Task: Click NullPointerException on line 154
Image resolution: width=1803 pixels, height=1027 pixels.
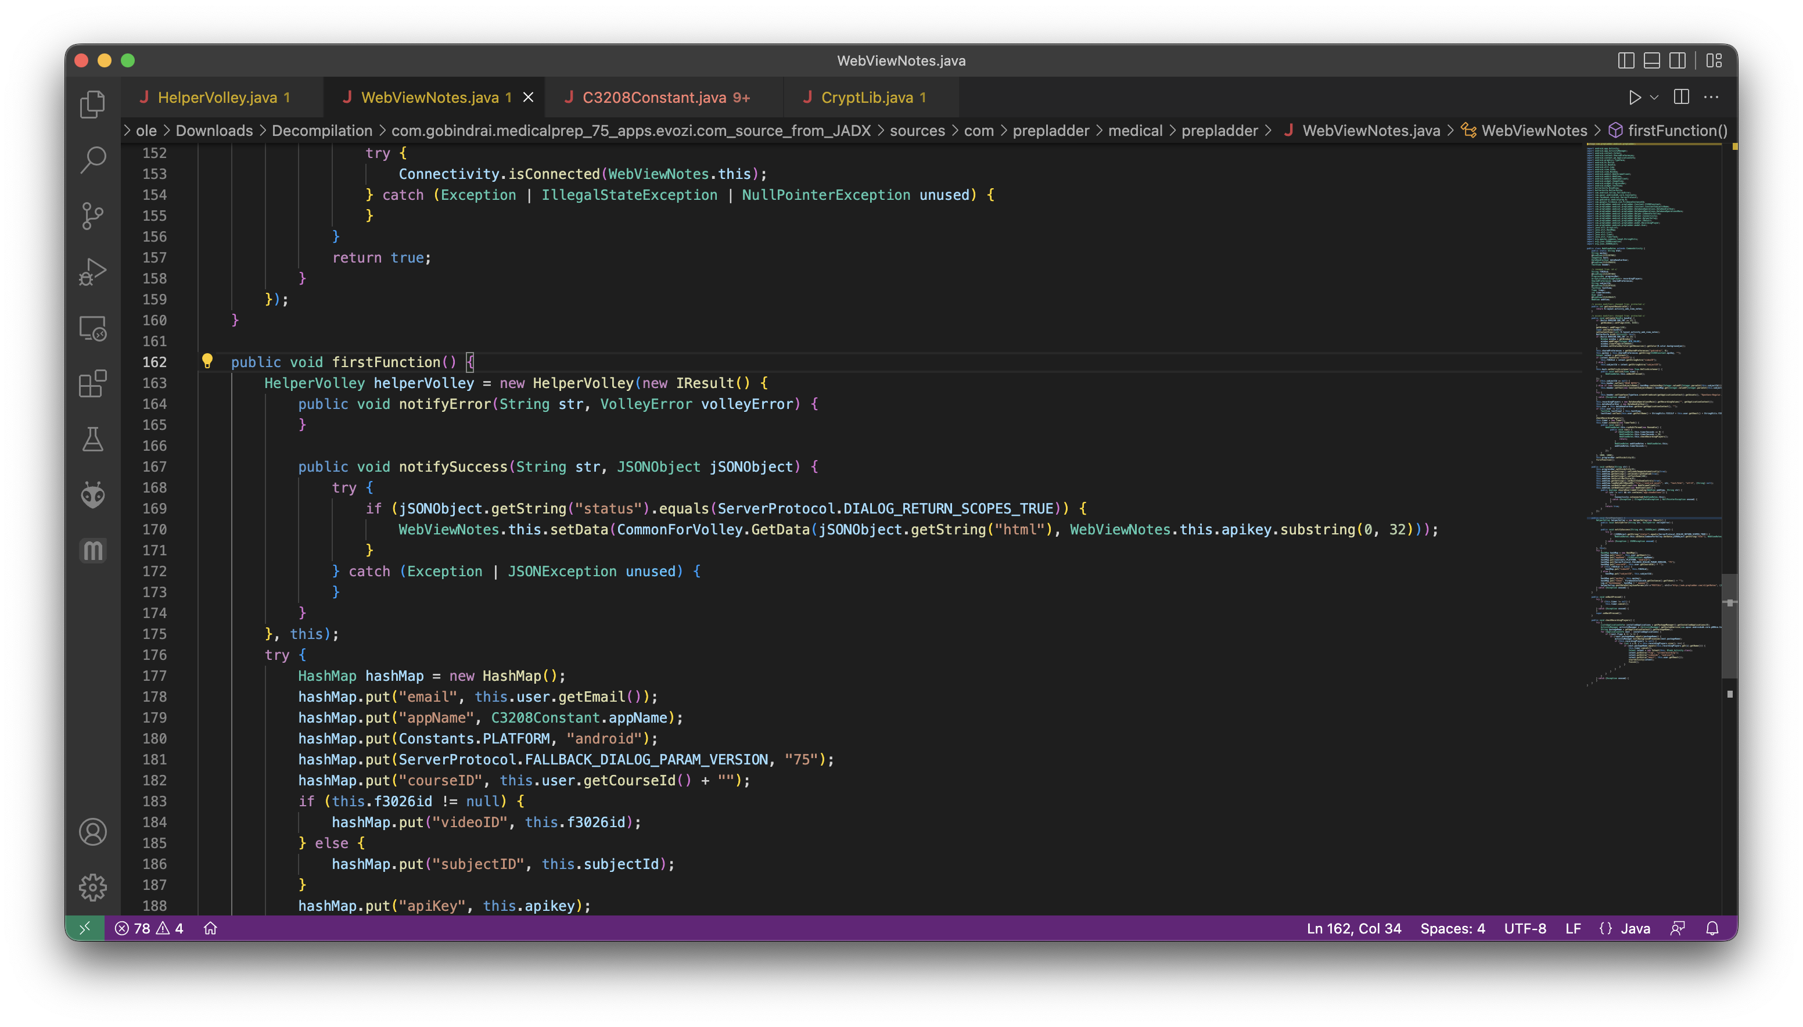Action: [x=826, y=195]
